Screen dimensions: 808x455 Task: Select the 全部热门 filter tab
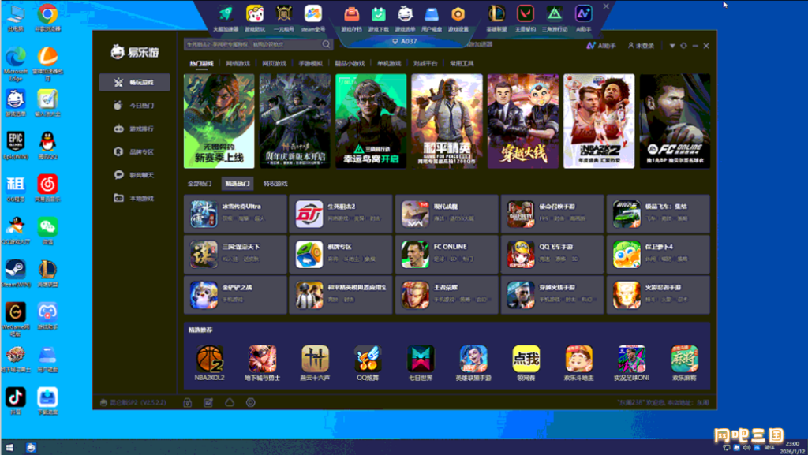tap(199, 183)
